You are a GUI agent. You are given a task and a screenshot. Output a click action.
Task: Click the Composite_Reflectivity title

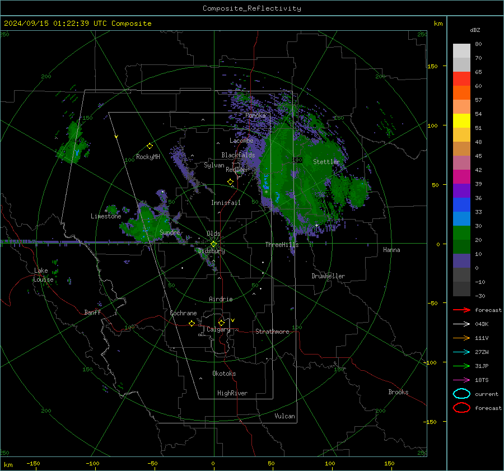(252, 8)
